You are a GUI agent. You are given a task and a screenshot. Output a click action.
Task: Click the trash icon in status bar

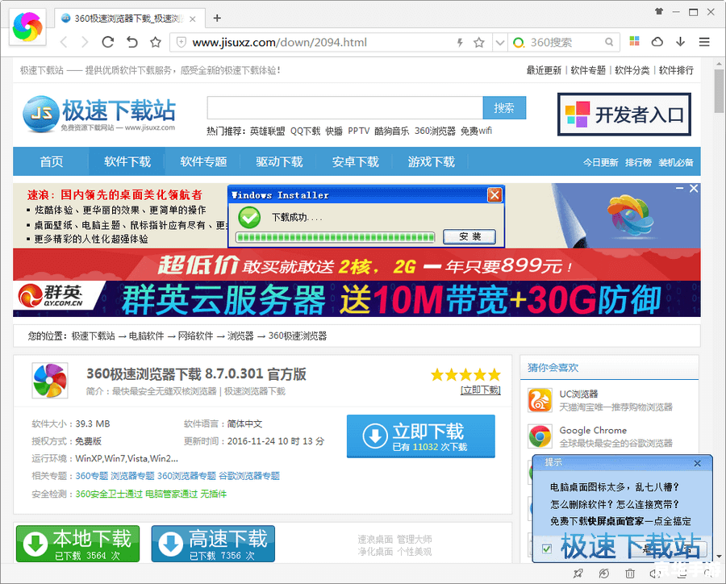point(630,574)
